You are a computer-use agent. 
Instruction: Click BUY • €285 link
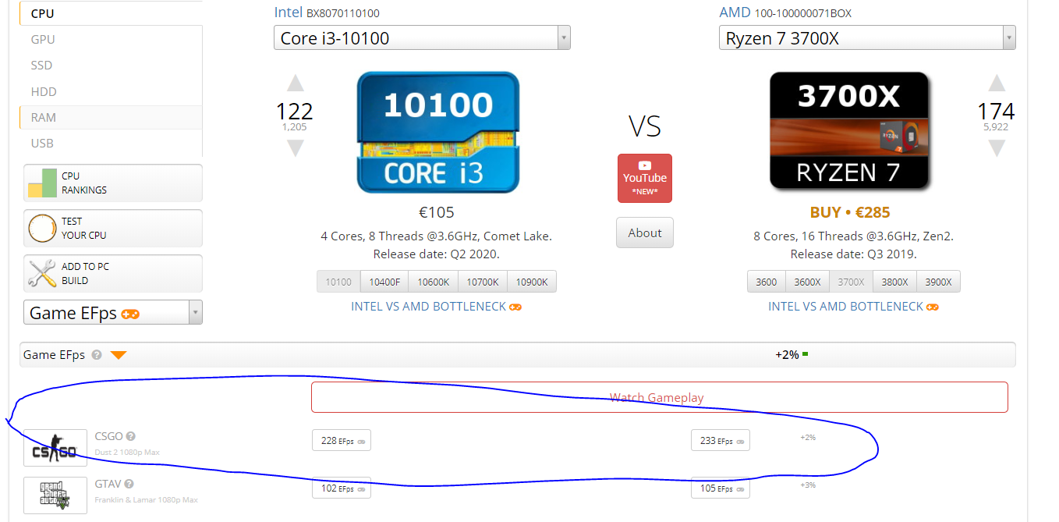point(849,212)
